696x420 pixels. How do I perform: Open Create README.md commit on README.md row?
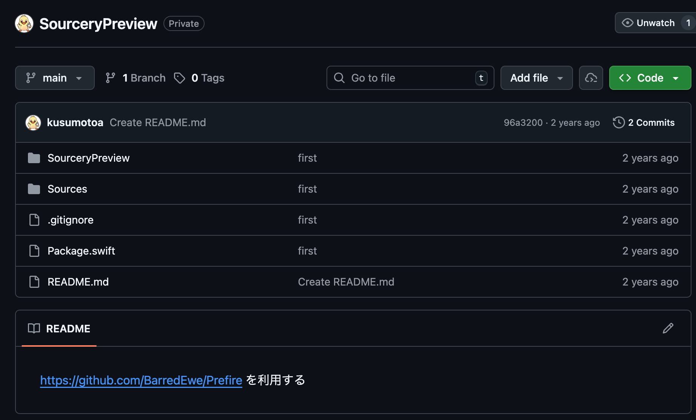[x=346, y=282]
